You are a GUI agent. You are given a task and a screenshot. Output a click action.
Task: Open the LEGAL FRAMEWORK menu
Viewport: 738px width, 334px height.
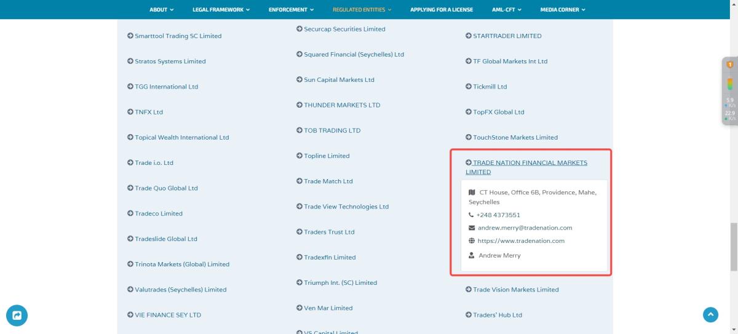coord(221,10)
